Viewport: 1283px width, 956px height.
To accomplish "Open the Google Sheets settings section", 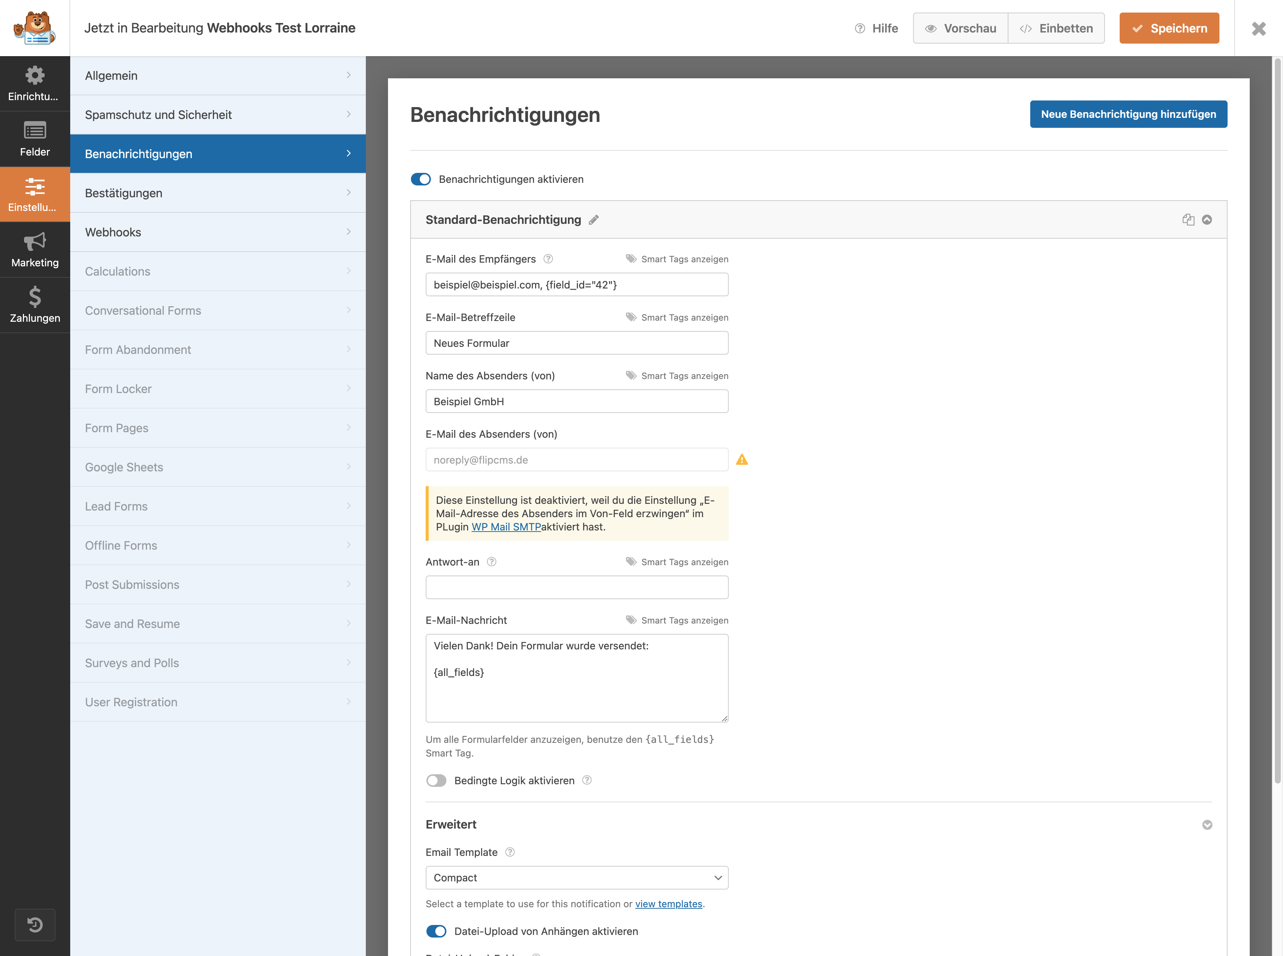I will point(218,467).
